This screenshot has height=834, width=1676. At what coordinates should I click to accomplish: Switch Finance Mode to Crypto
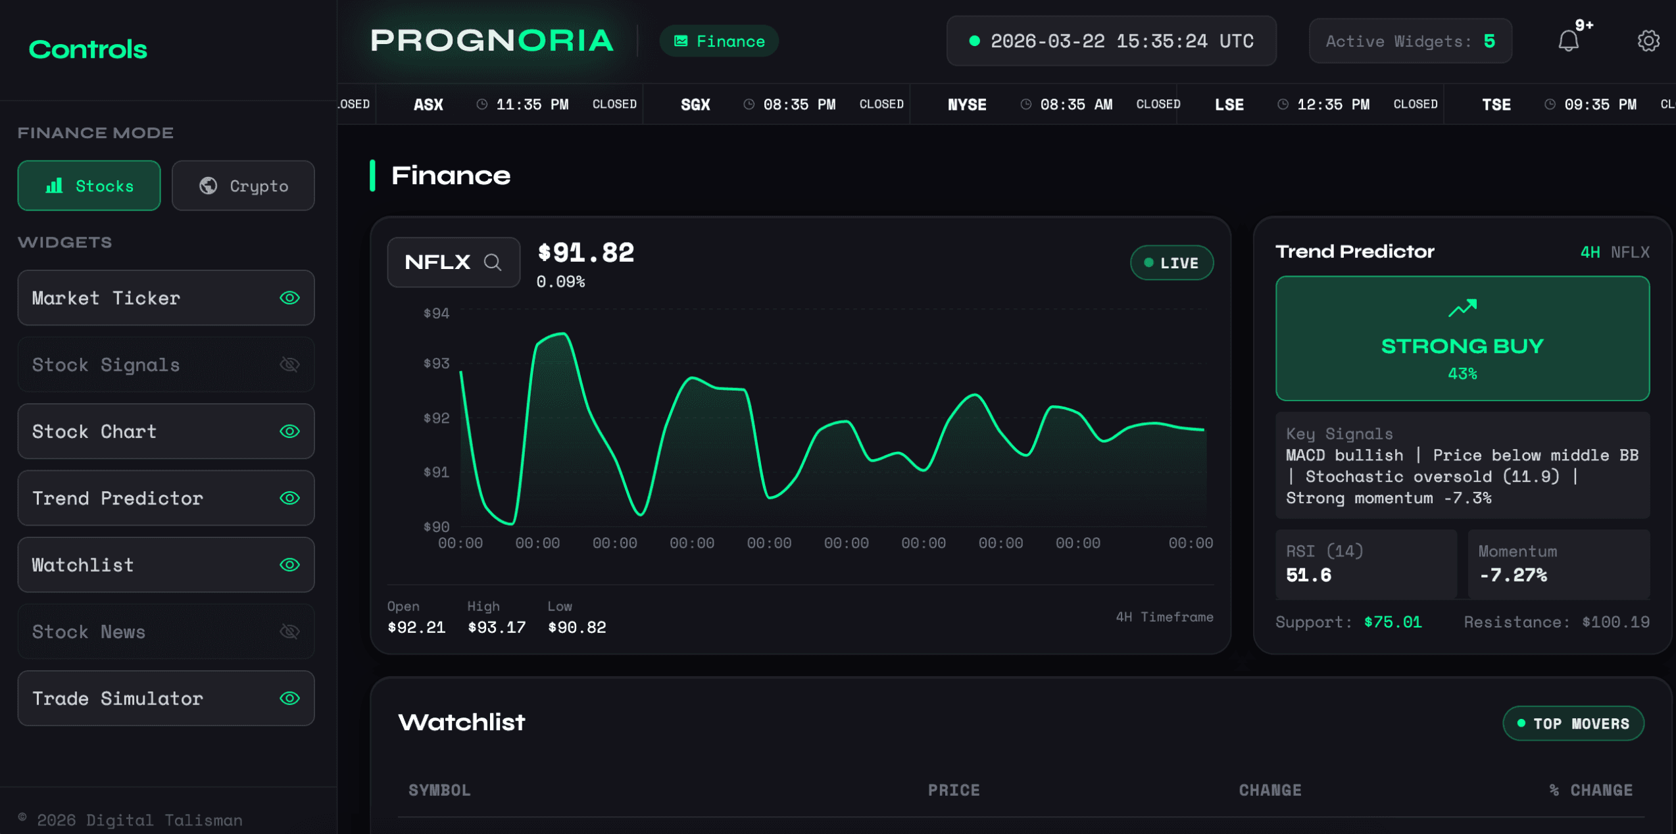243,185
